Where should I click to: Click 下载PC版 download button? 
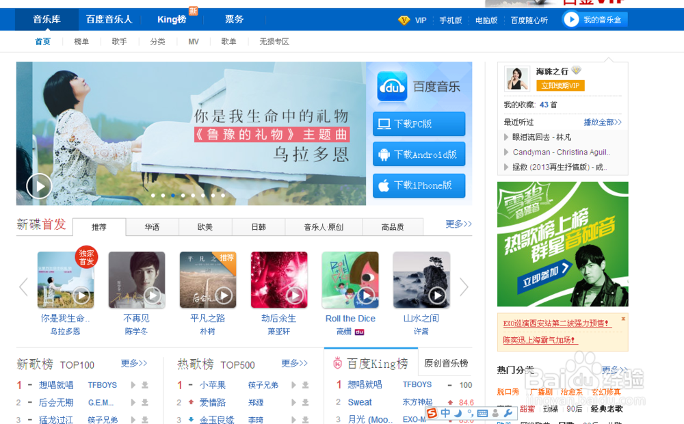[x=419, y=124]
